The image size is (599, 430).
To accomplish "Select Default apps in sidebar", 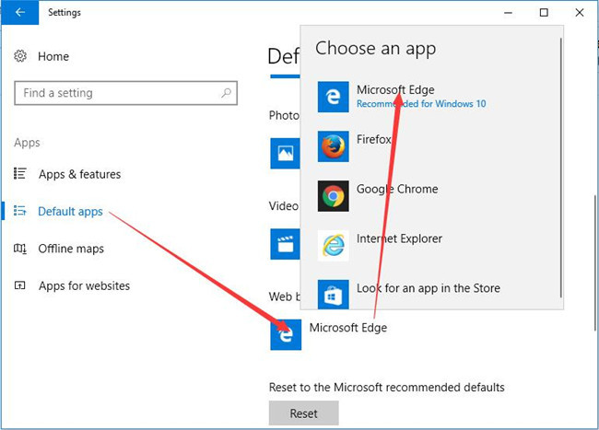I will (70, 212).
